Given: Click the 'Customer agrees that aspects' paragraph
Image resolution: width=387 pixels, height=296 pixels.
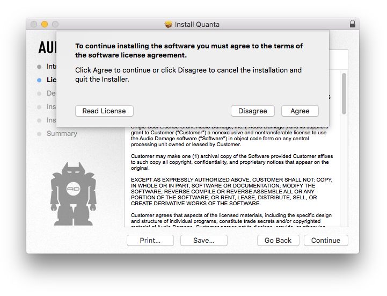Looking at the screenshot, I should pos(231,220).
